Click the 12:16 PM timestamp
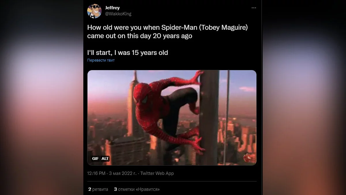Image resolution: width=346 pixels, height=195 pixels. click(96, 173)
